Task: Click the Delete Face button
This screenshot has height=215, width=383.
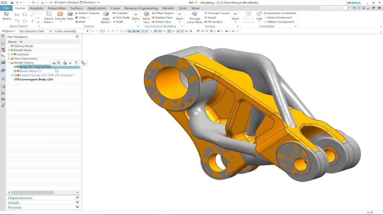Action: pyautogui.click(x=161, y=22)
